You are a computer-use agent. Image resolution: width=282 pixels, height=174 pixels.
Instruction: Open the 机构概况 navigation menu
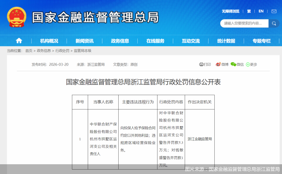tap(48, 41)
